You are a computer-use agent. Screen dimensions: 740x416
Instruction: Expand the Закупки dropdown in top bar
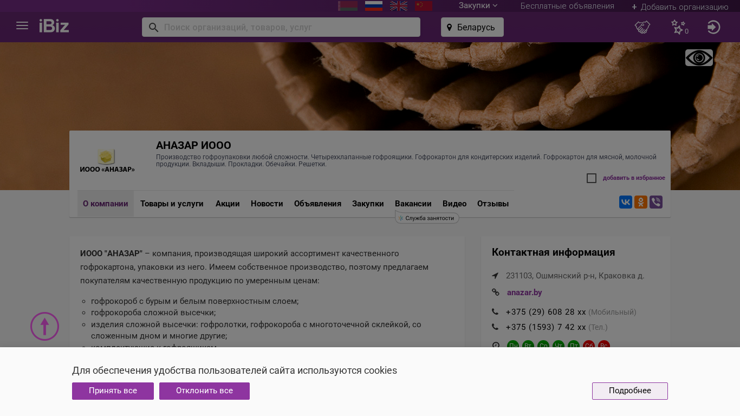478,6
